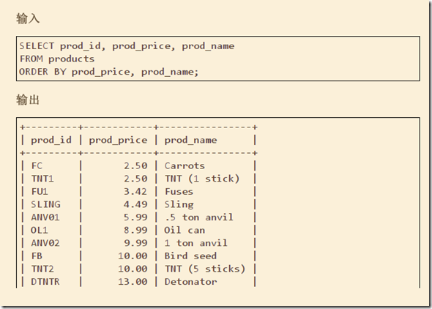Click the Carrots product name

pyautogui.click(x=185, y=165)
